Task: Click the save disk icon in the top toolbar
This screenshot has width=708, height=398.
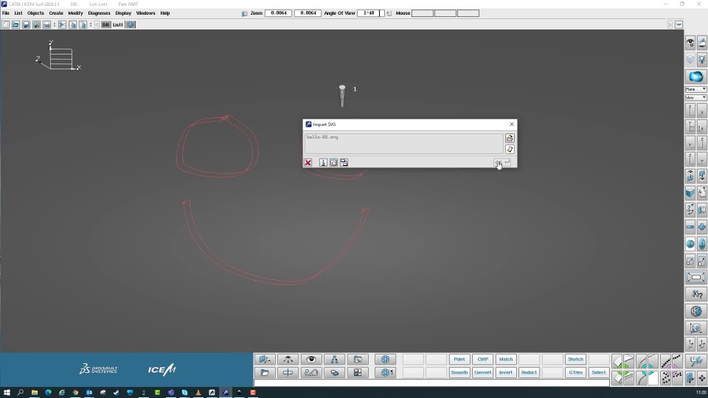Action: coord(27,25)
